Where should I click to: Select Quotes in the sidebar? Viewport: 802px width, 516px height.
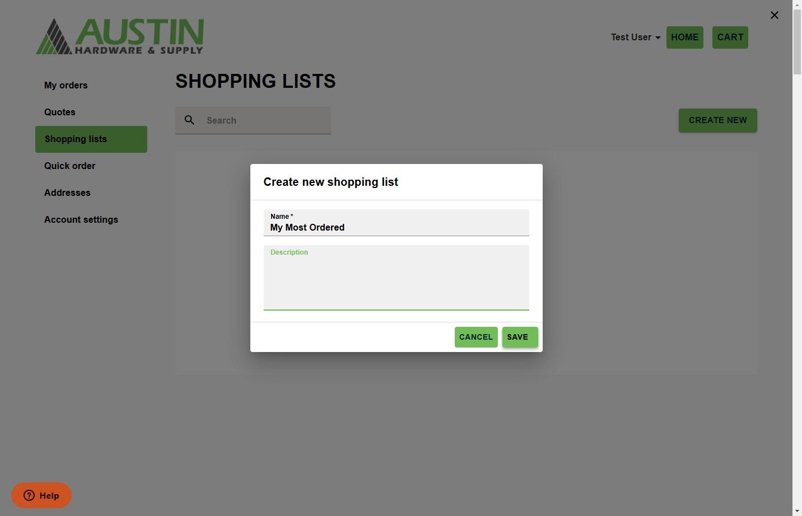tap(60, 112)
